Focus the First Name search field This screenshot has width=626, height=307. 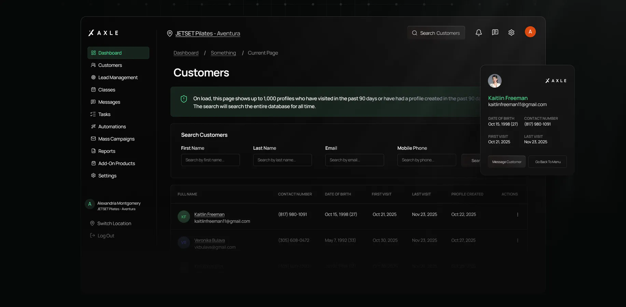click(x=210, y=160)
